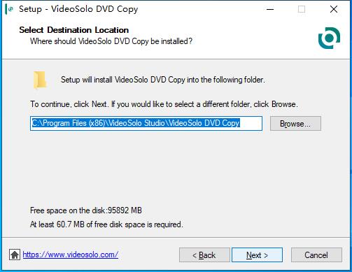Open the Browse folder dialog
Viewport: 352px width, 272px height.
point(295,124)
